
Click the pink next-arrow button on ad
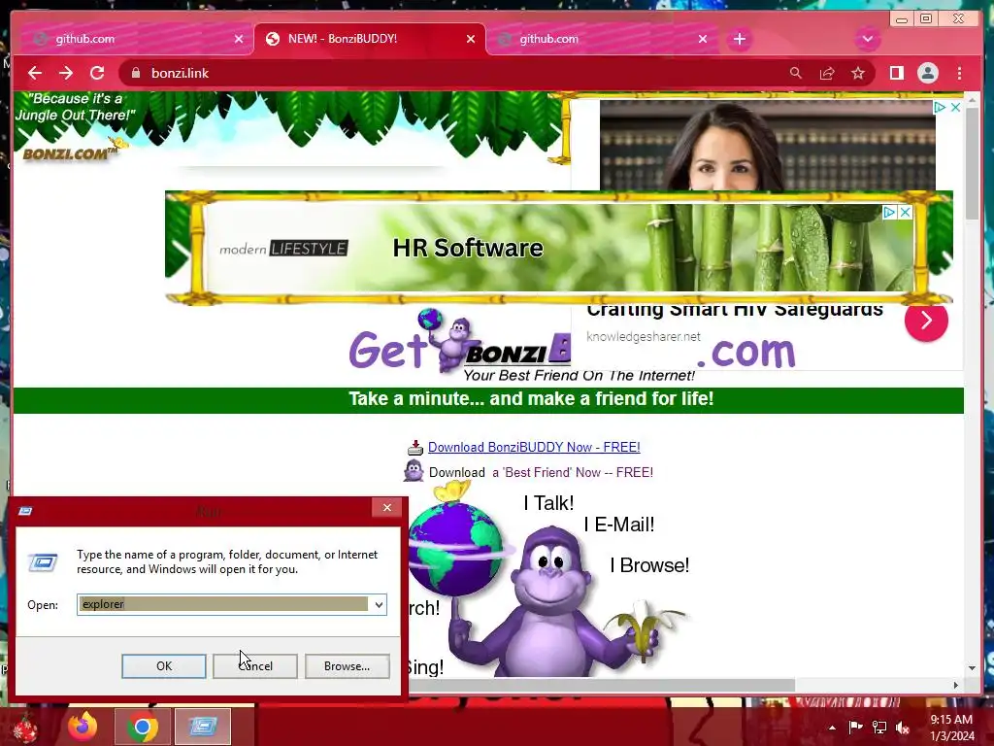click(x=926, y=320)
